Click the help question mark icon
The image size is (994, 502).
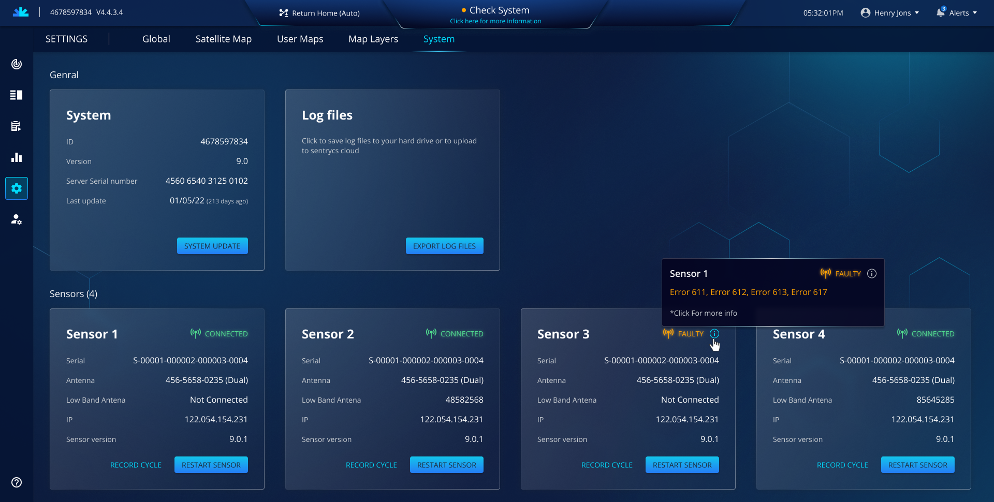click(17, 482)
